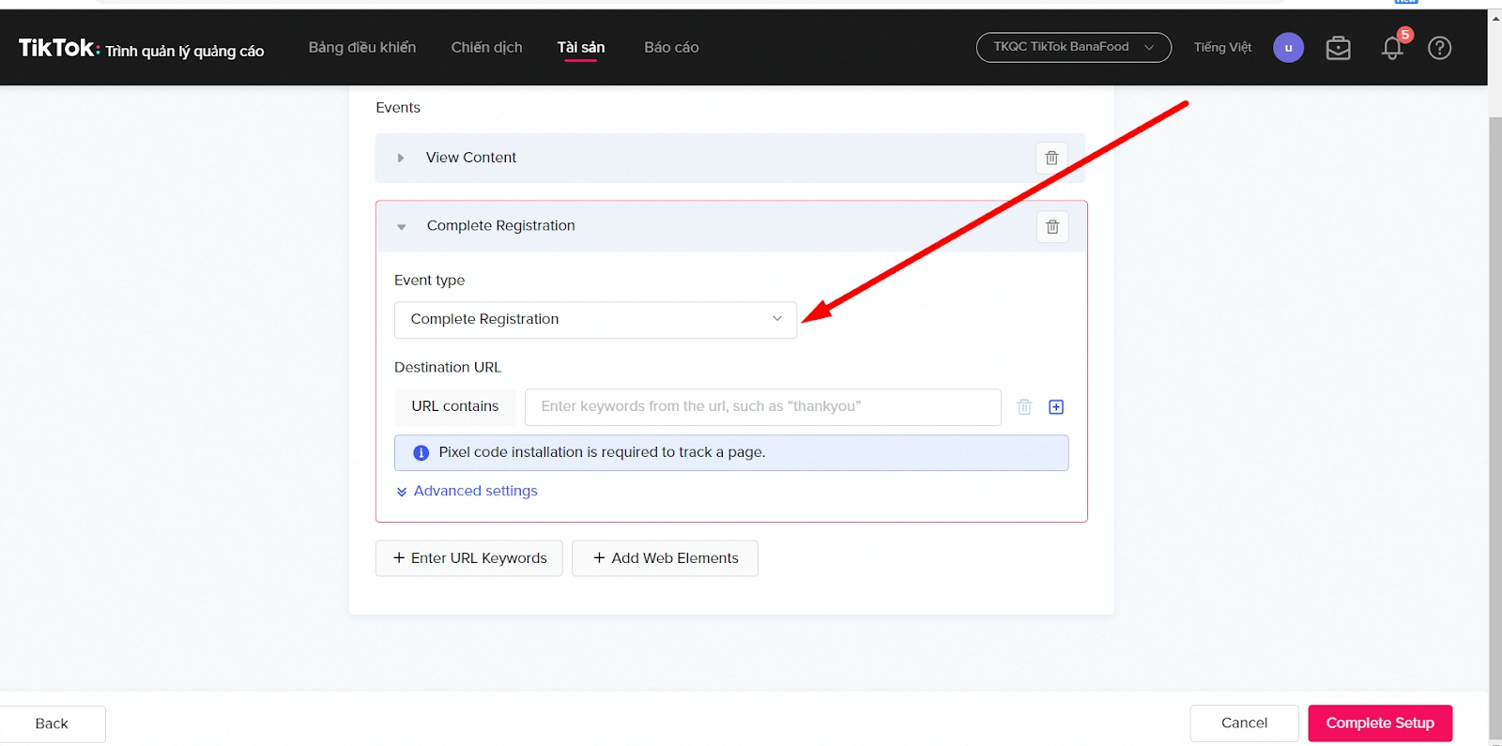Expand Advanced settings
1502x746 pixels.
467,491
